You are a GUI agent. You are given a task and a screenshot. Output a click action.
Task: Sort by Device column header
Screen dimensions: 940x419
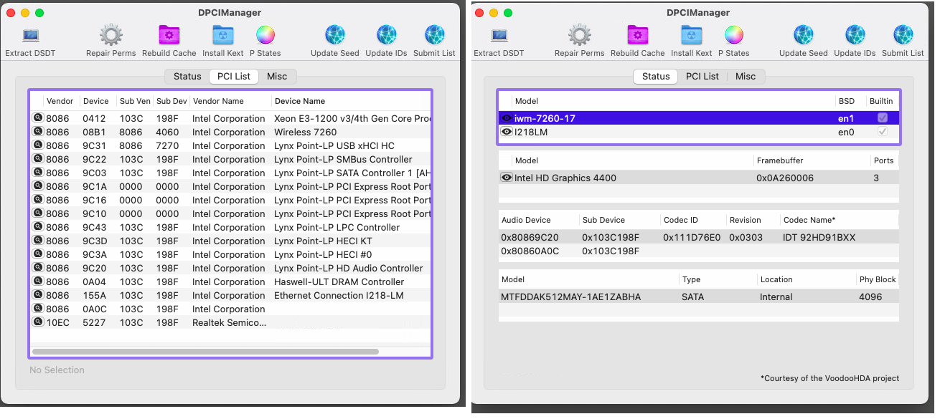pos(98,101)
